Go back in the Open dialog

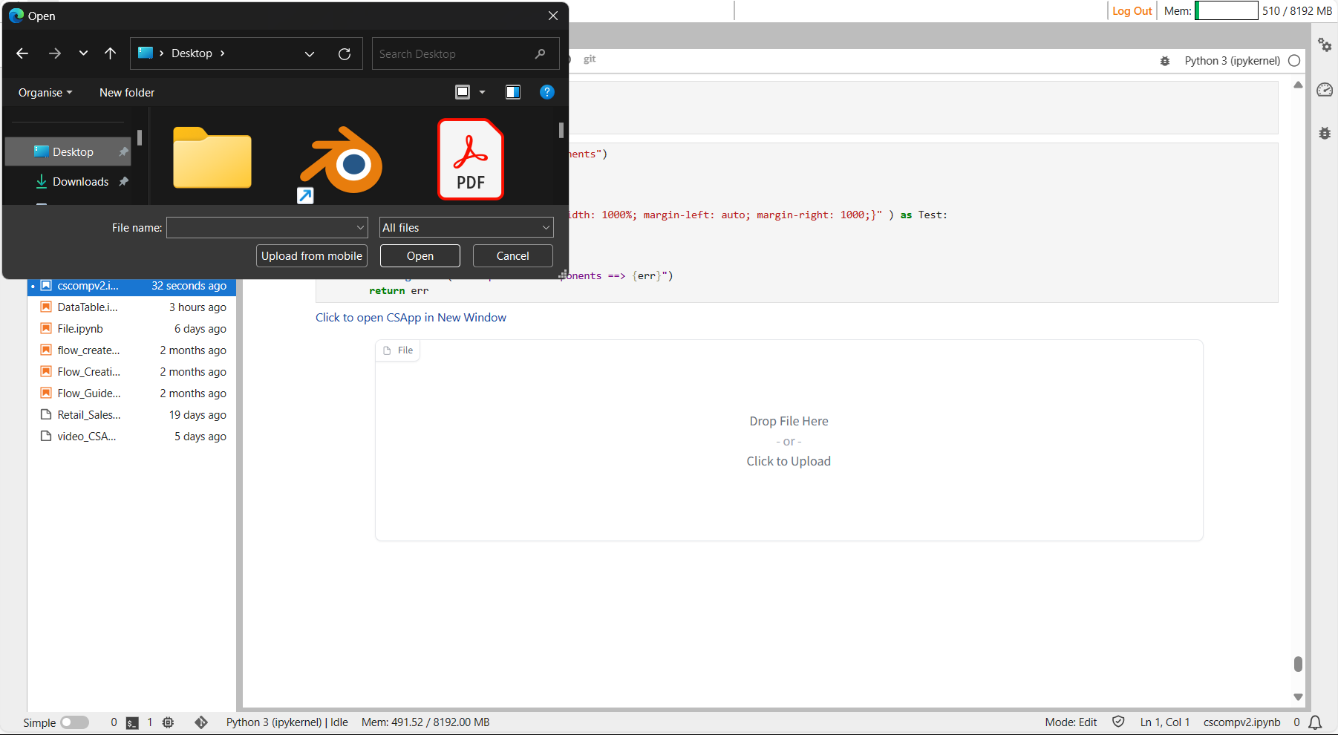22,53
